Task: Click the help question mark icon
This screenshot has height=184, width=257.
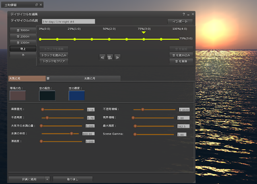Action: click(x=184, y=14)
